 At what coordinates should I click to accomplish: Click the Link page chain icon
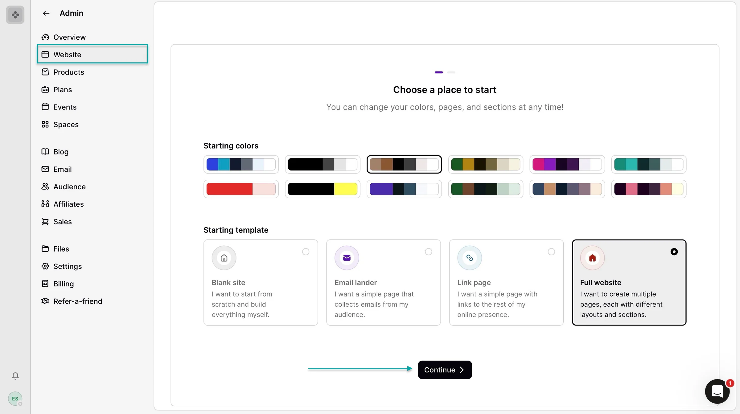coord(470,258)
